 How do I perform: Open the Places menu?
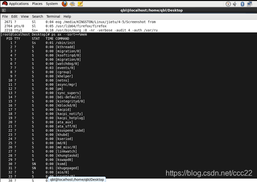(x=37, y=4)
